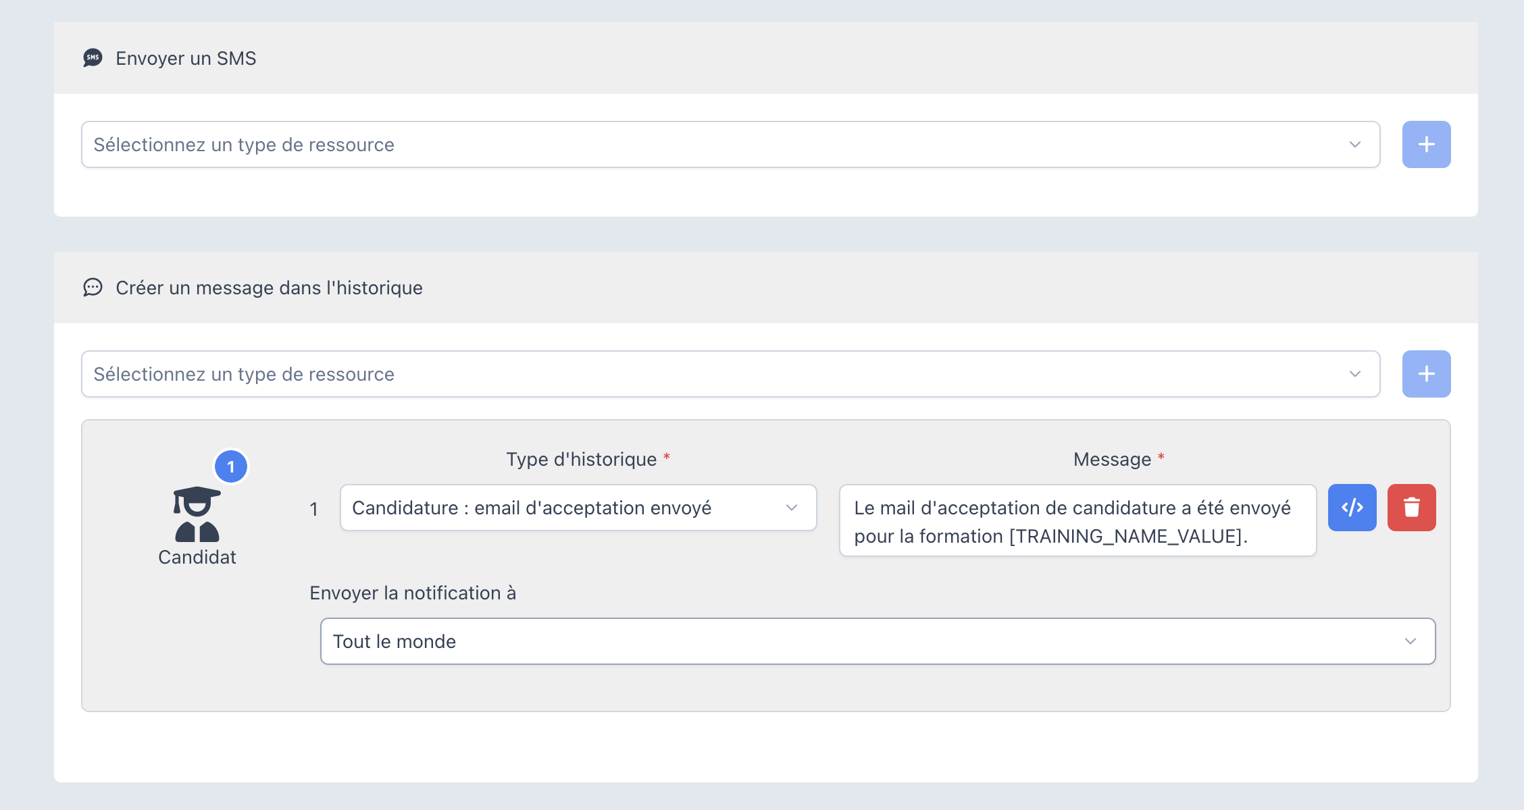Click the plus button in the SMS section

pyautogui.click(x=1426, y=144)
